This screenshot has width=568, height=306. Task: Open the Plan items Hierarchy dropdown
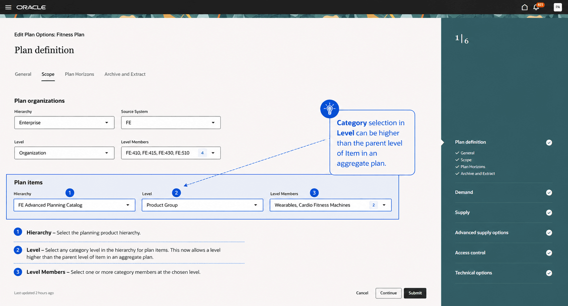(x=74, y=205)
